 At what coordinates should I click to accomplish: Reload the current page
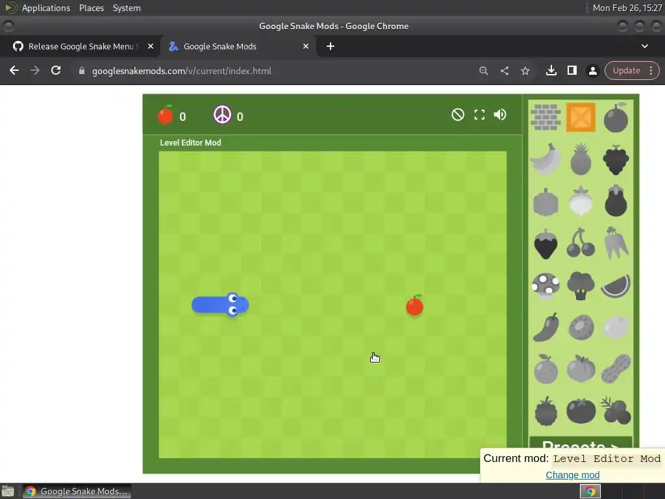click(56, 70)
